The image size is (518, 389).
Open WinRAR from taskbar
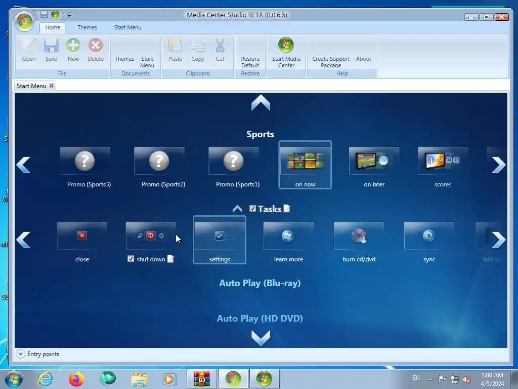(201, 379)
